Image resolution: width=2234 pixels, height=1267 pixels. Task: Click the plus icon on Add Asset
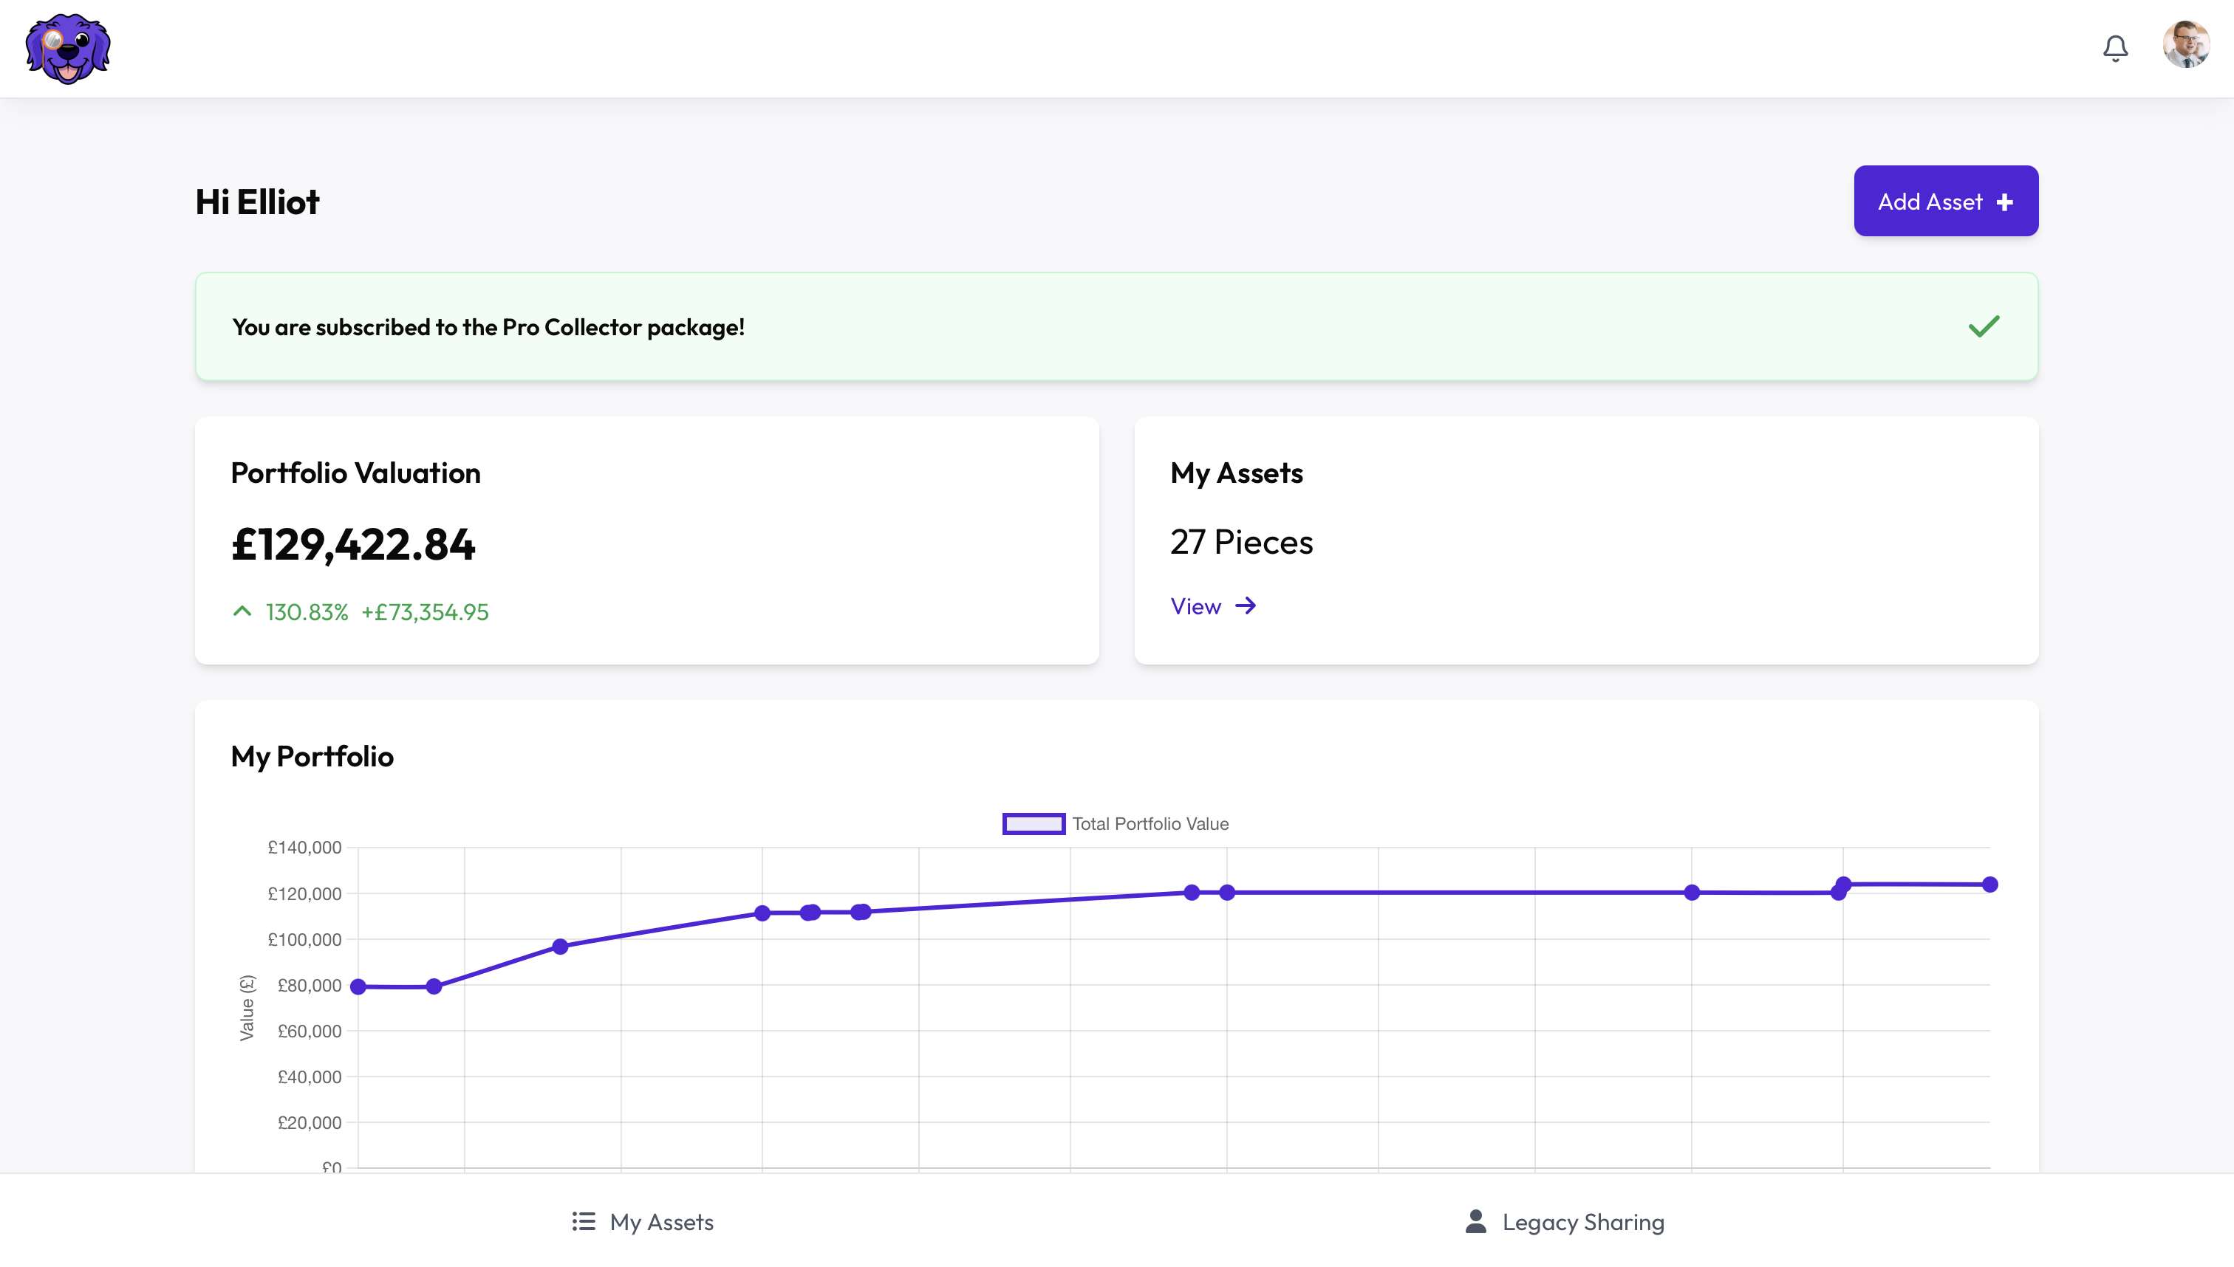tap(2005, 201)
